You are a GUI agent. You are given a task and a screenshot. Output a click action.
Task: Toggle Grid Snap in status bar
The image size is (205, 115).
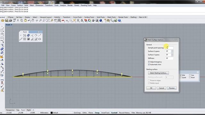click(x=77, y=113)
